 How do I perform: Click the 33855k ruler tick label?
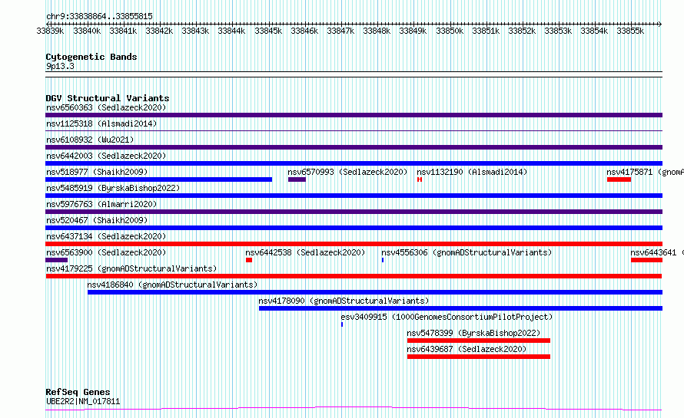point(630,31)
